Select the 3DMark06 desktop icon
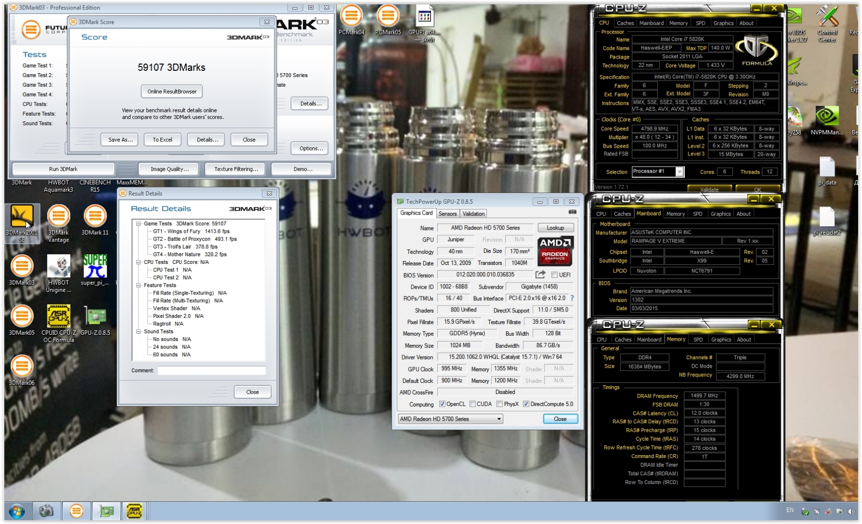 (x=22, y=370)
